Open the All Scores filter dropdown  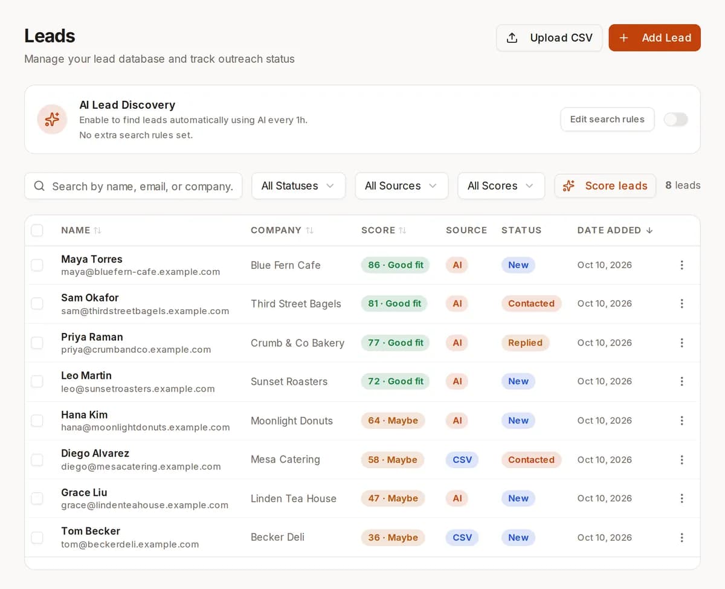tap(501, 186)
